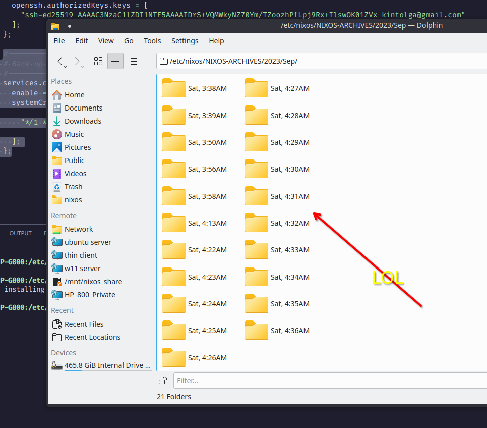The height and width of the screenshot is (428, 487).
Task: Open the File menu
Action: point(59,41)
